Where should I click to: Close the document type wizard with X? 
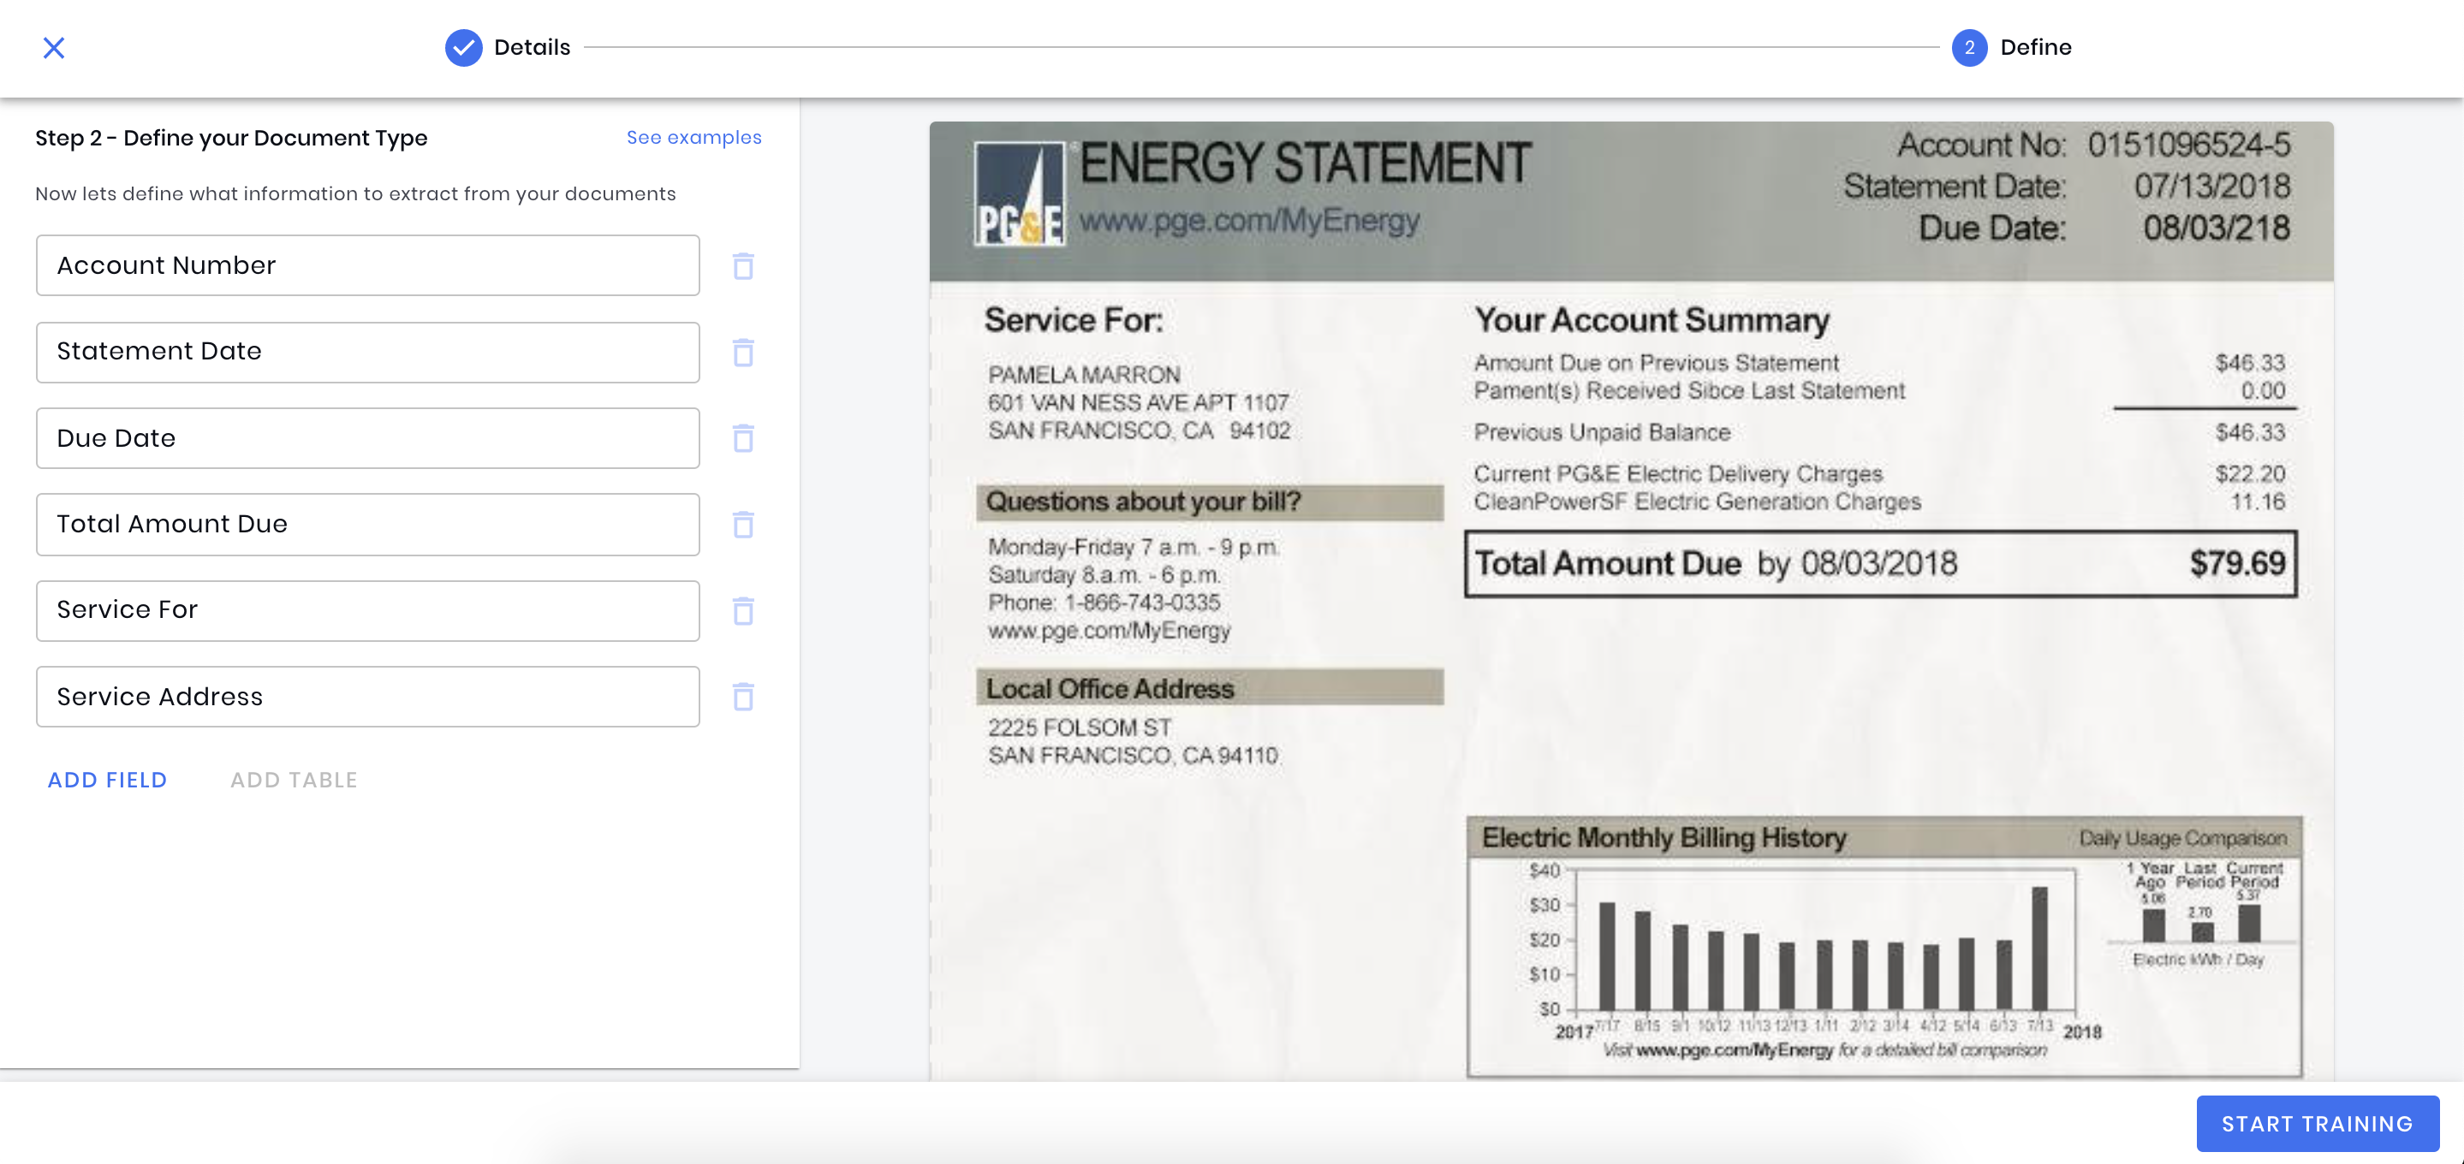point(54,48)
